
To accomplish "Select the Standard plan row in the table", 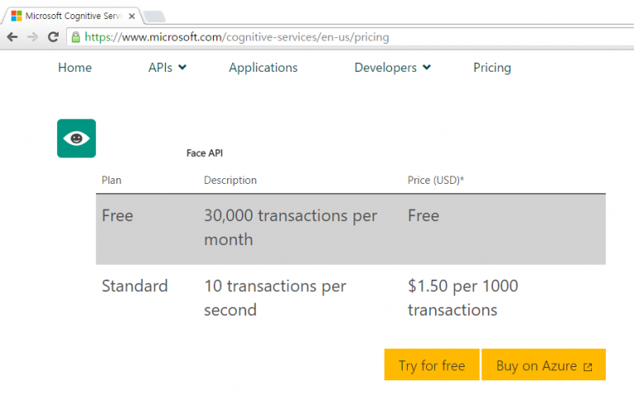I will 350,298.
